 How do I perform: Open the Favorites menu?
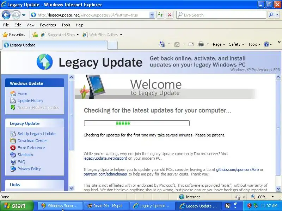pos(48,25)
